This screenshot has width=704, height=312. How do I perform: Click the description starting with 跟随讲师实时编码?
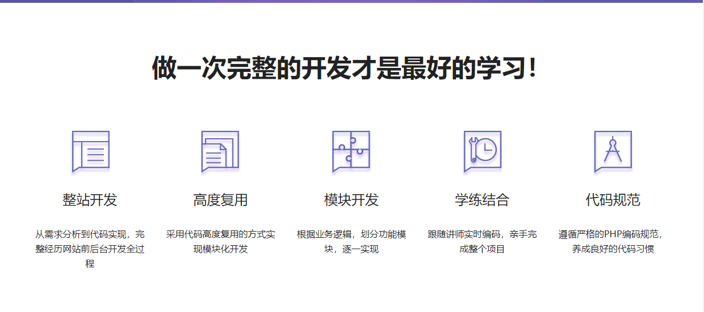pyautogui.click(x=482, y=241)
